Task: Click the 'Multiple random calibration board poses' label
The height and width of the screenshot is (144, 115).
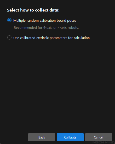Action: (x=45, y=21)
